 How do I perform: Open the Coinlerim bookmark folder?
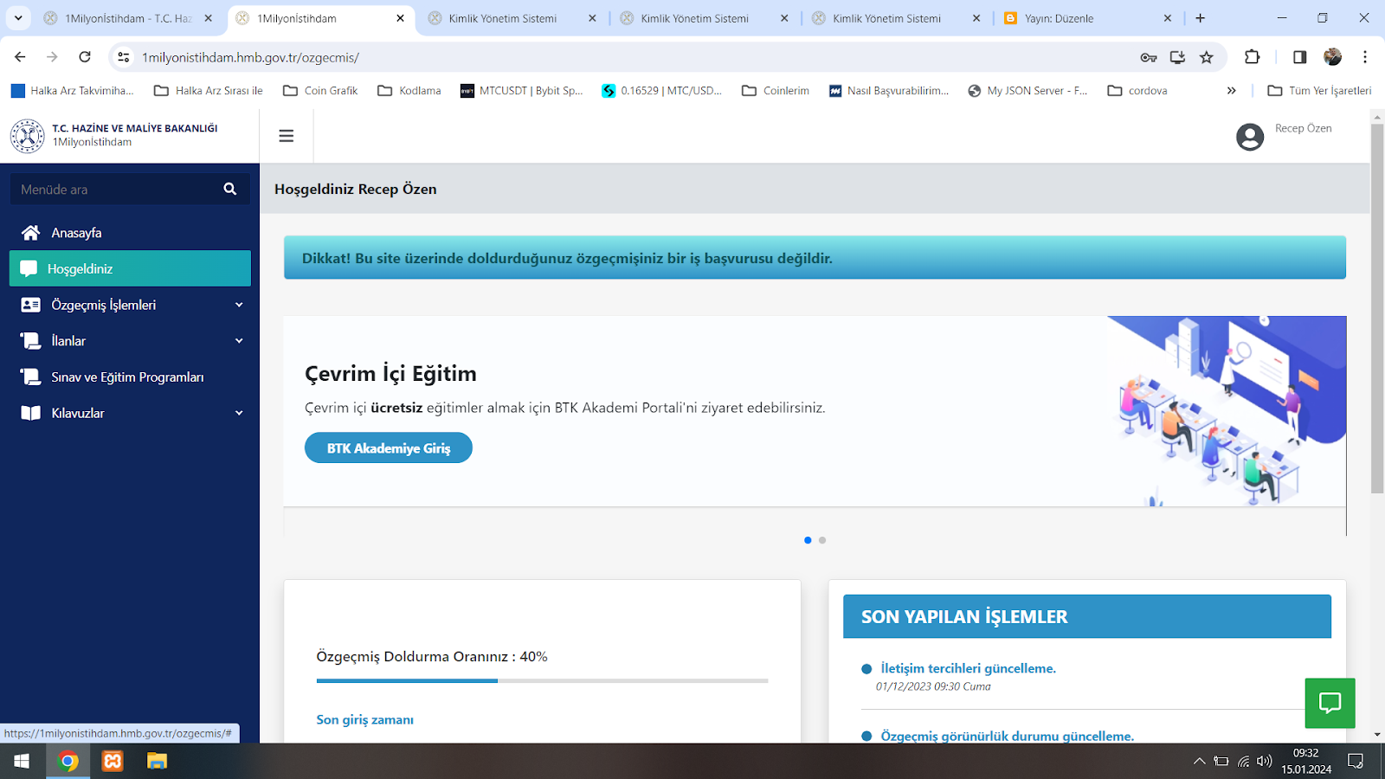[x=776, y=91]
